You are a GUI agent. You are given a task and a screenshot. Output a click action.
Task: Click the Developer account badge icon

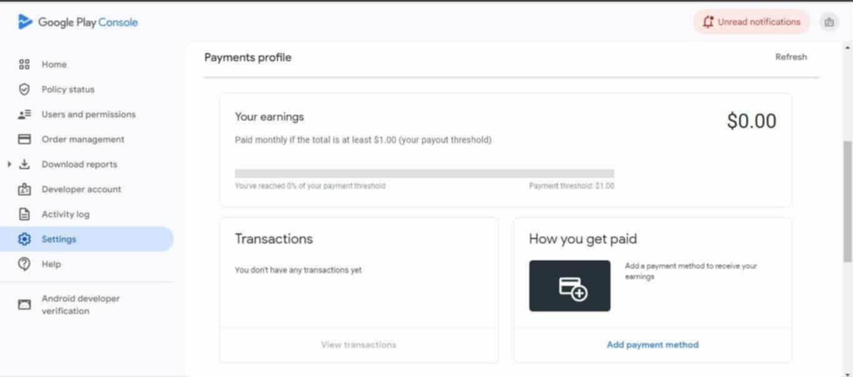tap(24, 189)
